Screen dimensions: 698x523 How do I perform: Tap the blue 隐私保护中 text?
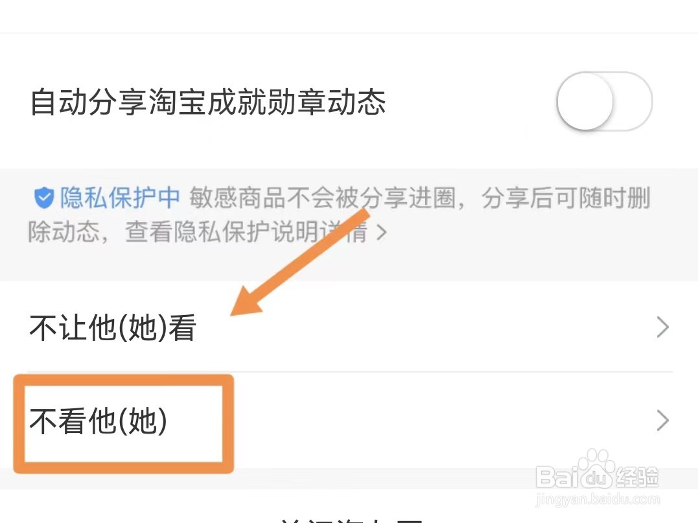pos(120,198)
